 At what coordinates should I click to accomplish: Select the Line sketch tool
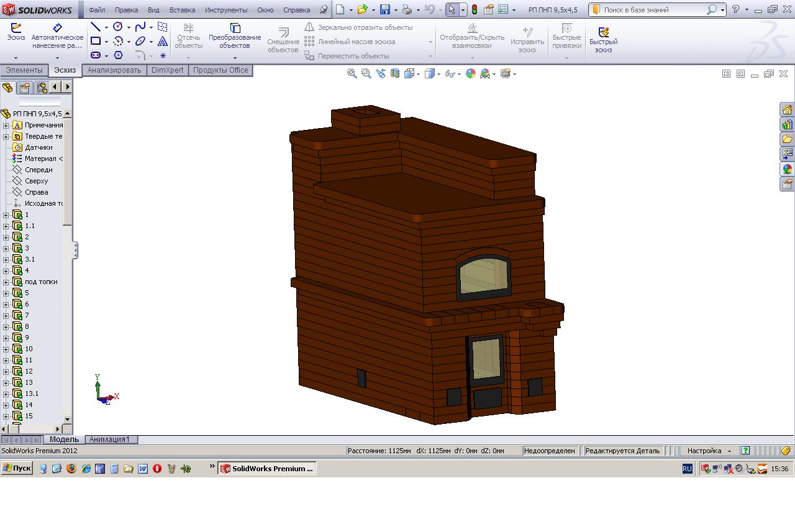click(x=96, y=27)
